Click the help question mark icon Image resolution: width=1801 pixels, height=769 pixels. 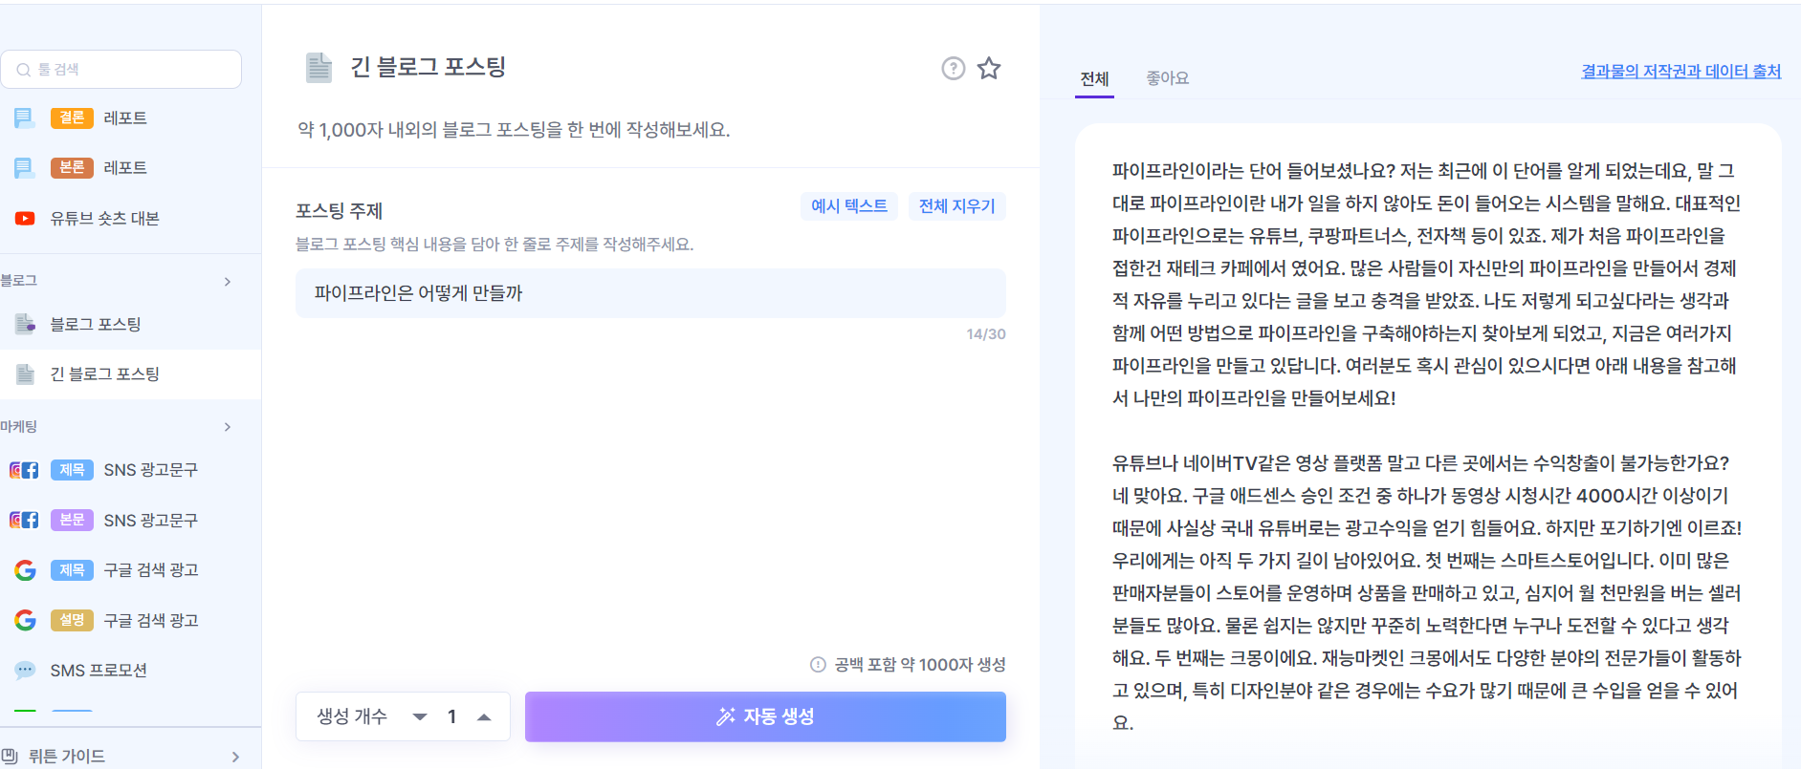(x=953, y=68)
